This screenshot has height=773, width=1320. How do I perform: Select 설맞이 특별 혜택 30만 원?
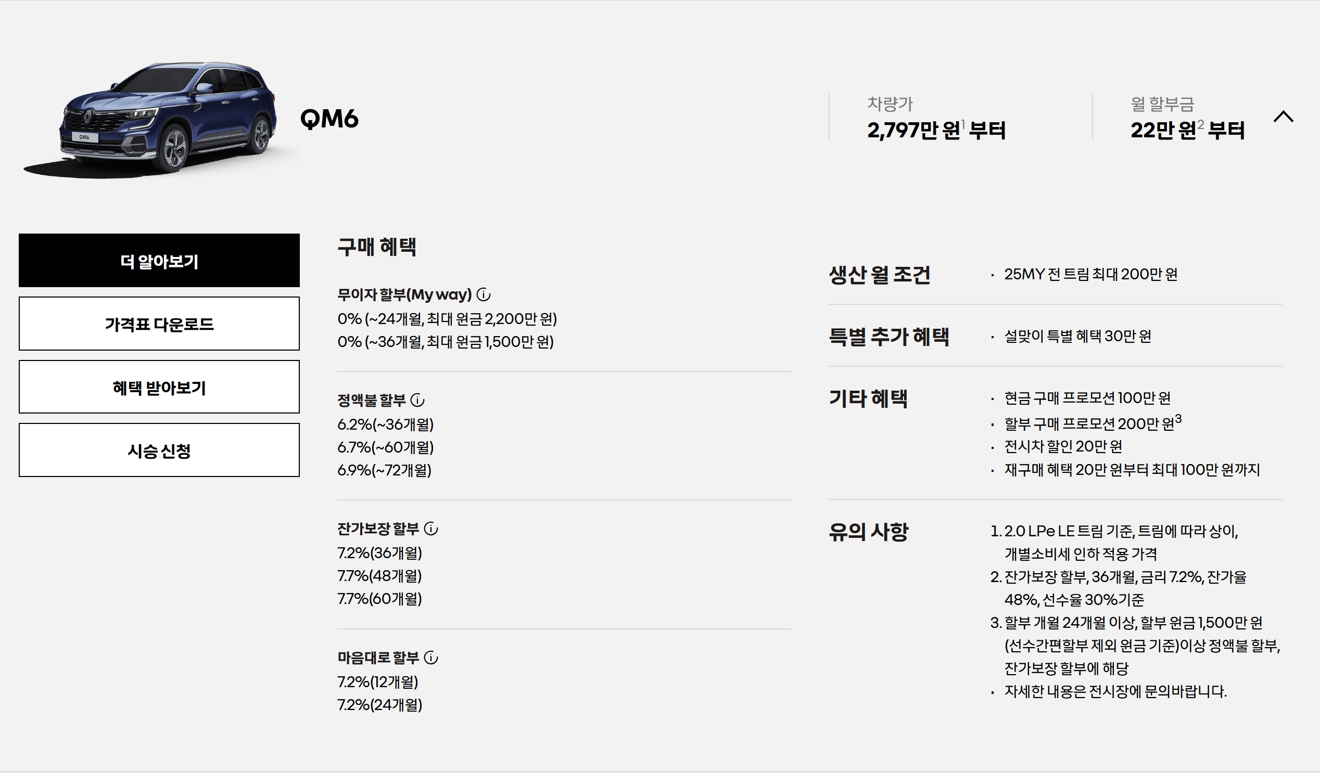tap(1078, 336)
